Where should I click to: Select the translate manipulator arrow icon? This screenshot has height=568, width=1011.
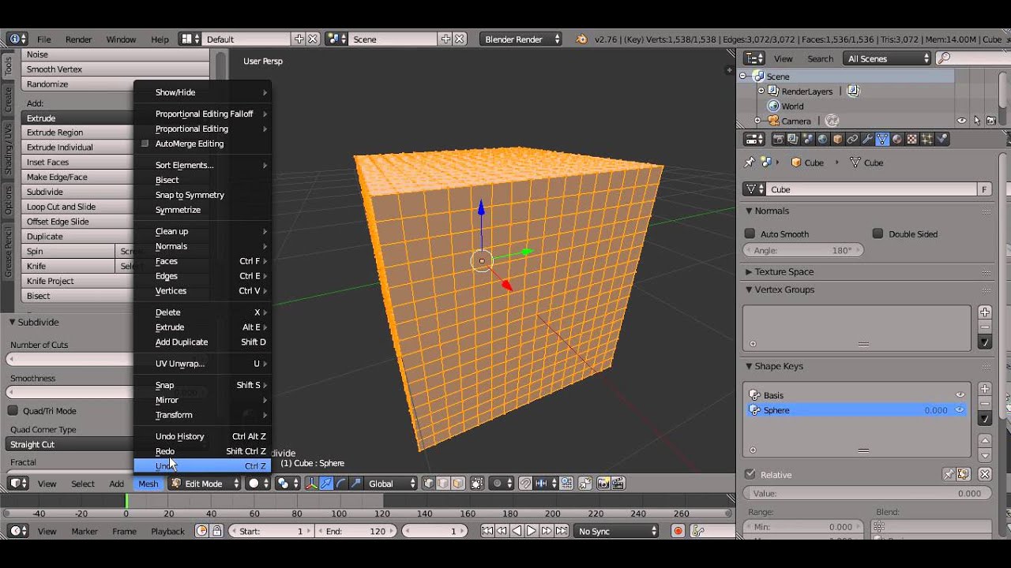325,484
